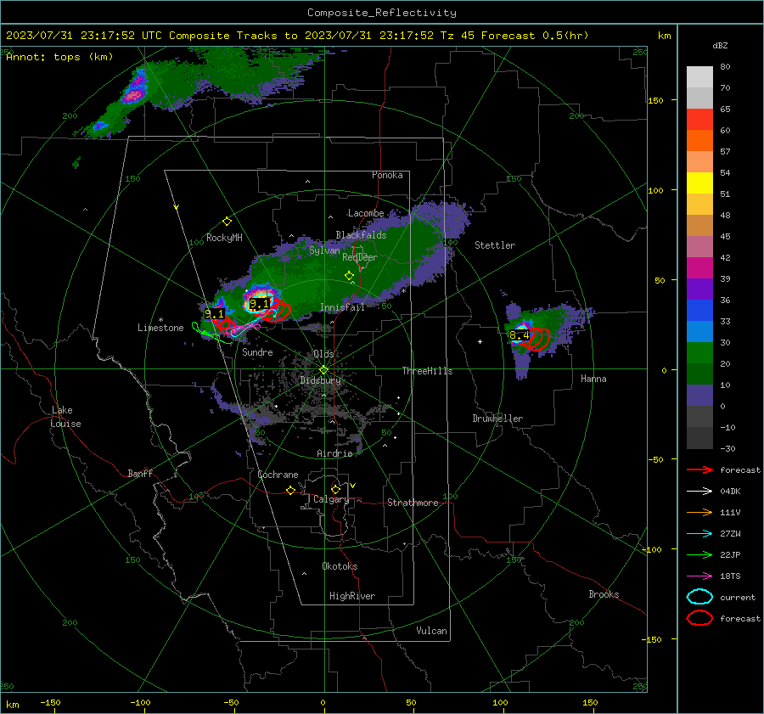The width and height of the screenshot is (764, 714).
Task: Click the 8.4 storm top label near Hanna
Action: point(519,335)
